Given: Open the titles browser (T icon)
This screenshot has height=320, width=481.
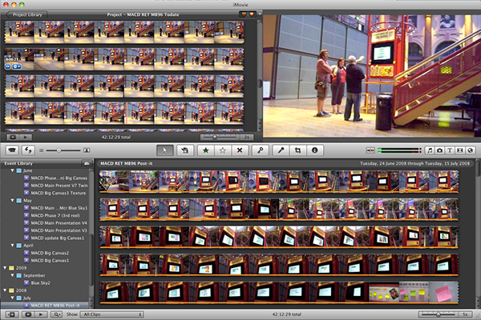Looking at the screenshot, I should tap(450, 150).
